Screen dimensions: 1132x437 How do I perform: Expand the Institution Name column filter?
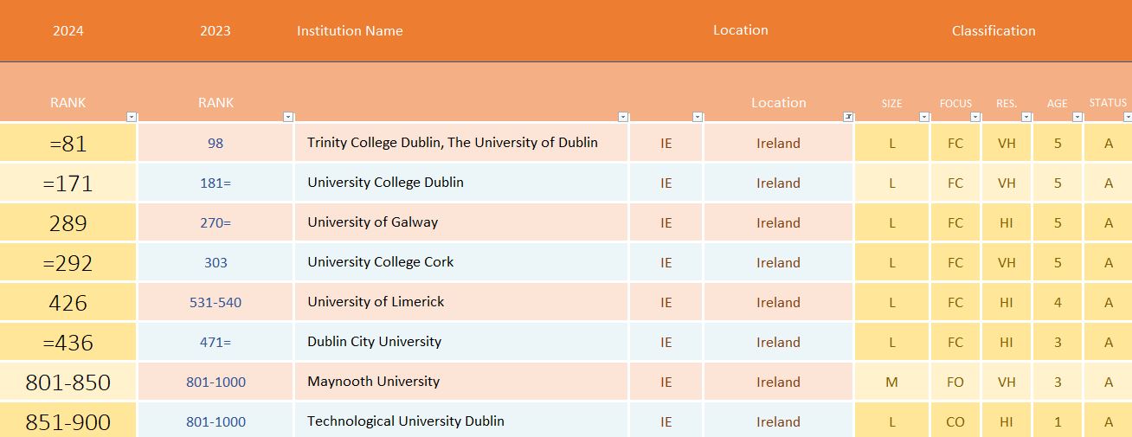point(623,117)
